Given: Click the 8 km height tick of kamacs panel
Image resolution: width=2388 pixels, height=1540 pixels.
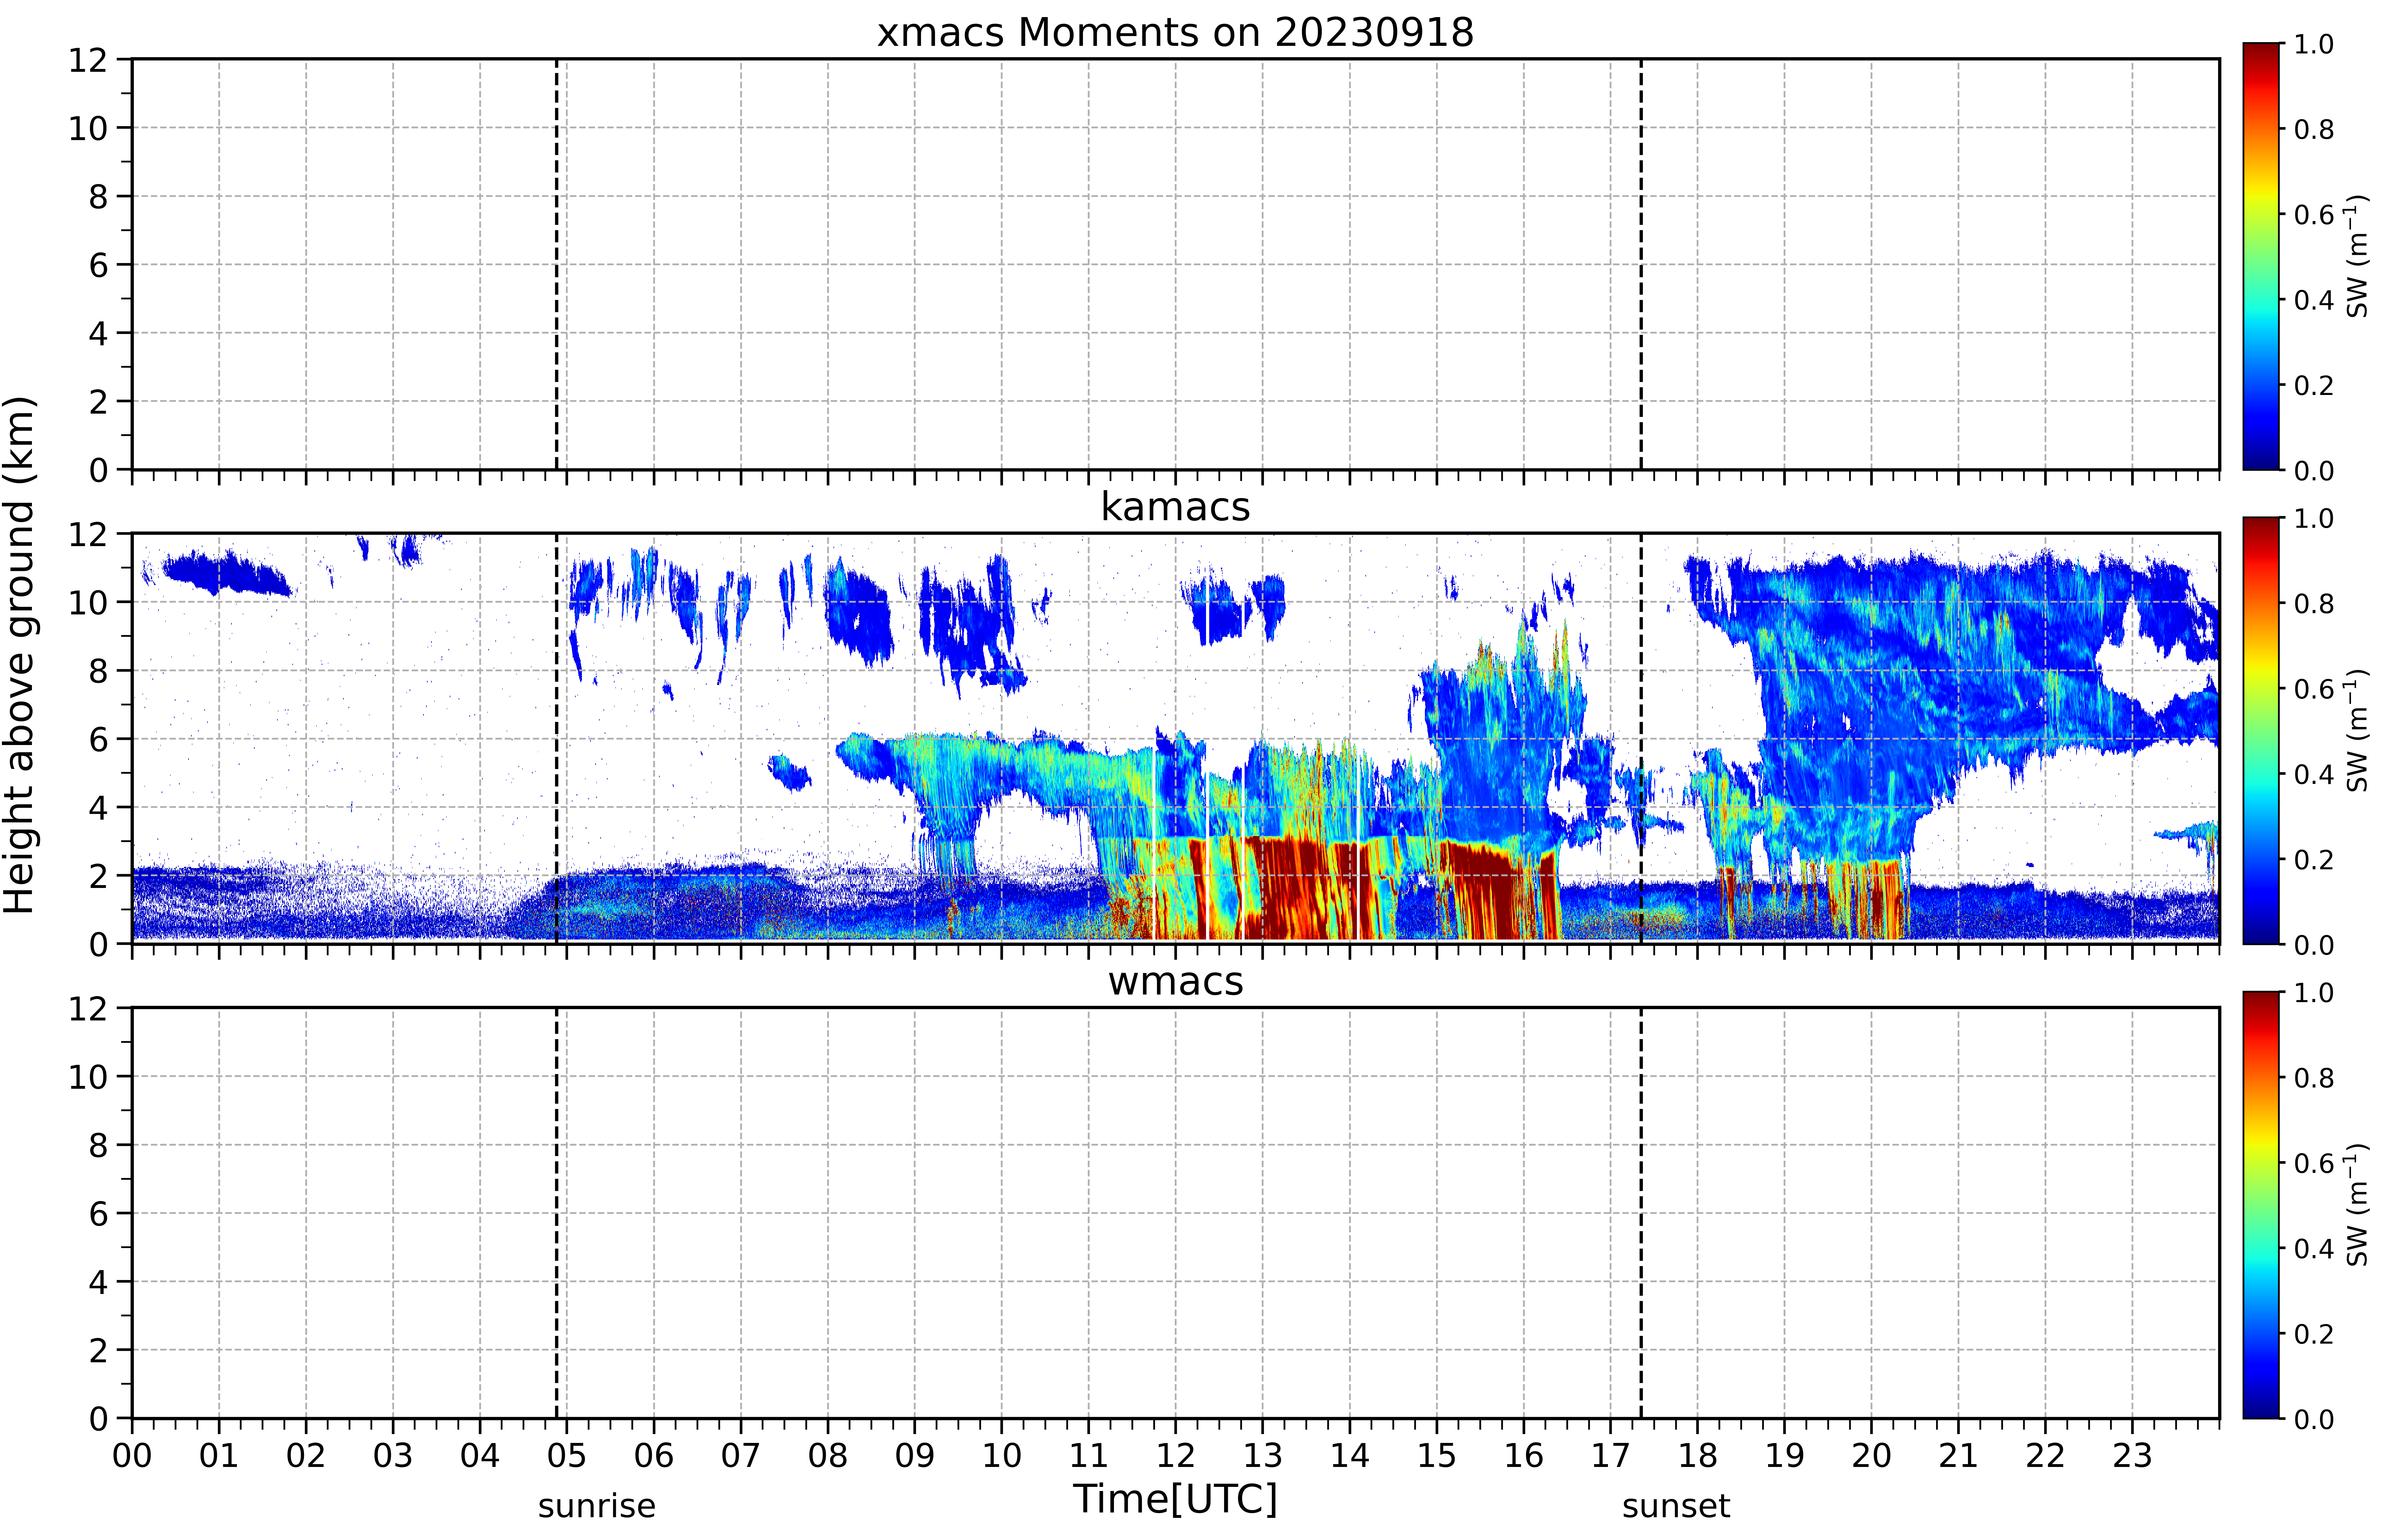Looking at the screenshot, I should point(98,671).
